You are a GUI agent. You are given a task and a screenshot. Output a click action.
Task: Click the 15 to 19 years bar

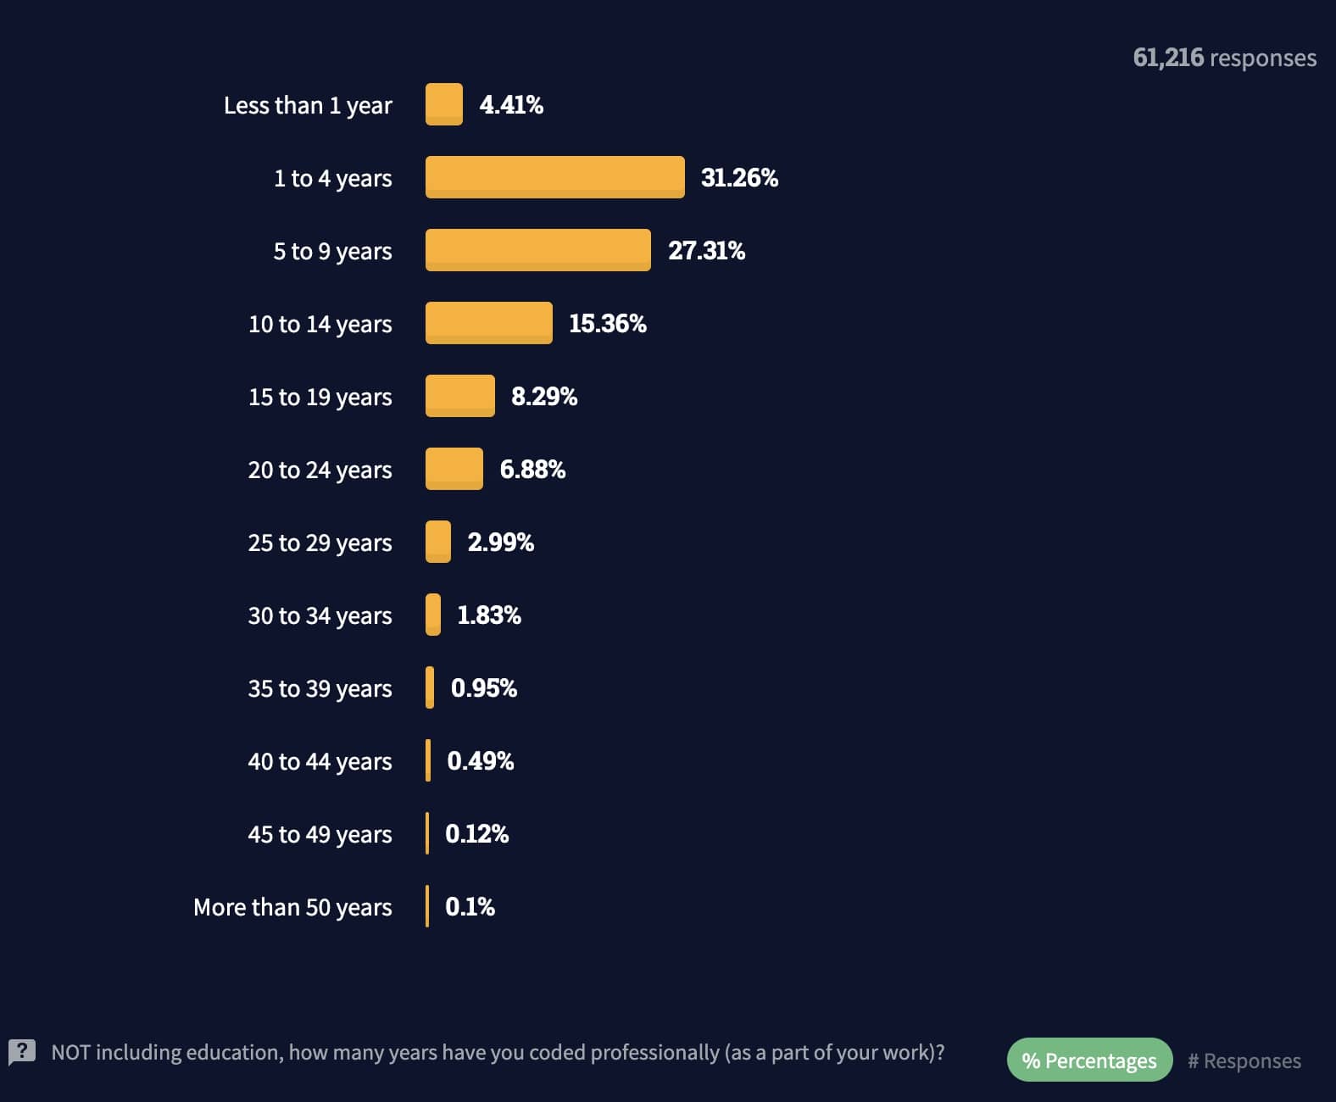pyautogui.click(x=459, y=396)
